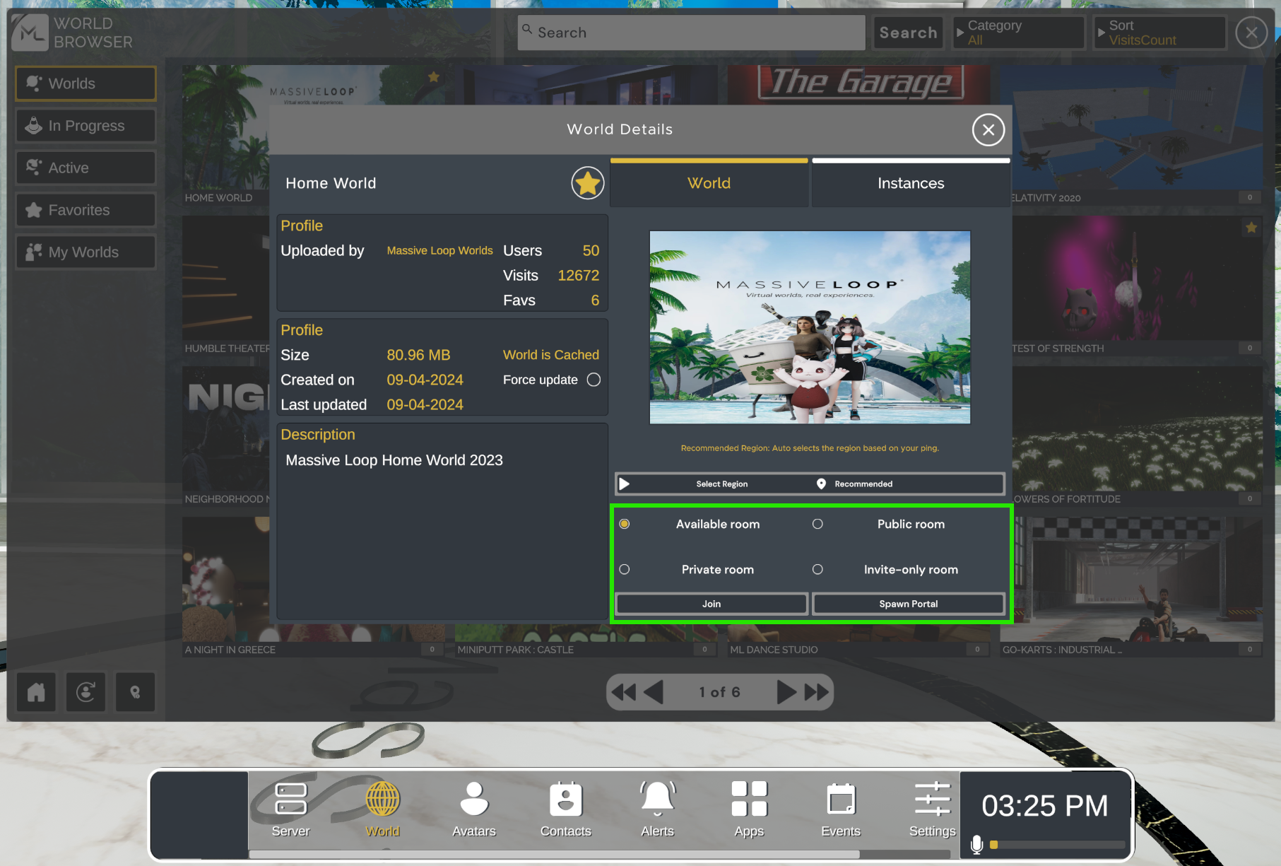Click the microphone icon
Image resolution: width=1281 pixels, height=866 pixels.
[x=976, y=844]
